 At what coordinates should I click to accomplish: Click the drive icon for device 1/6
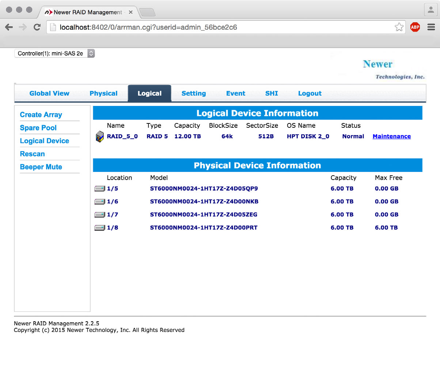pos(99,201)
